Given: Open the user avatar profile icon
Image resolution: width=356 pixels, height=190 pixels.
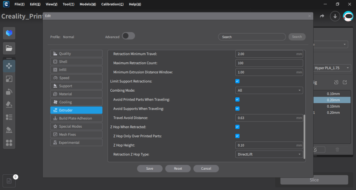Looking at the screenshot, I should pyautogui.click(x=348, y=16).
